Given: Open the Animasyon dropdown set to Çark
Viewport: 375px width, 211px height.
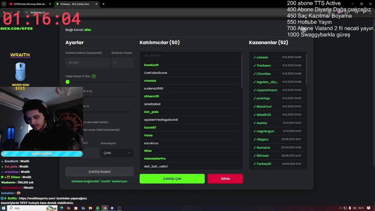Looking at the screenshot, I should point(117,153).
